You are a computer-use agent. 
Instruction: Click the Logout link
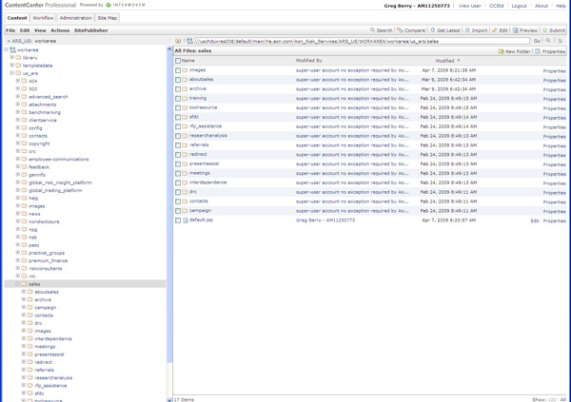coord(519,6)
